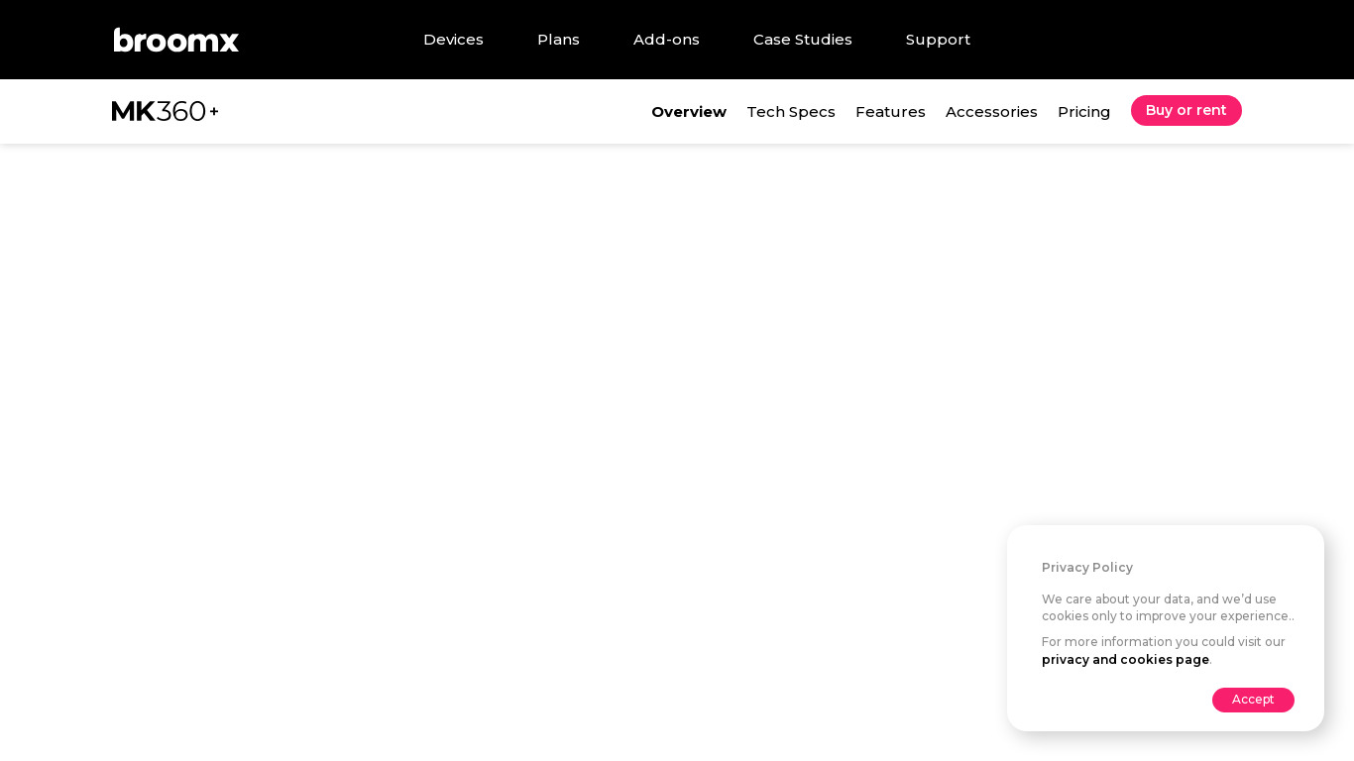Click the Privacy Policy heading text
1354x761 pixels.
click(1087, 568)
